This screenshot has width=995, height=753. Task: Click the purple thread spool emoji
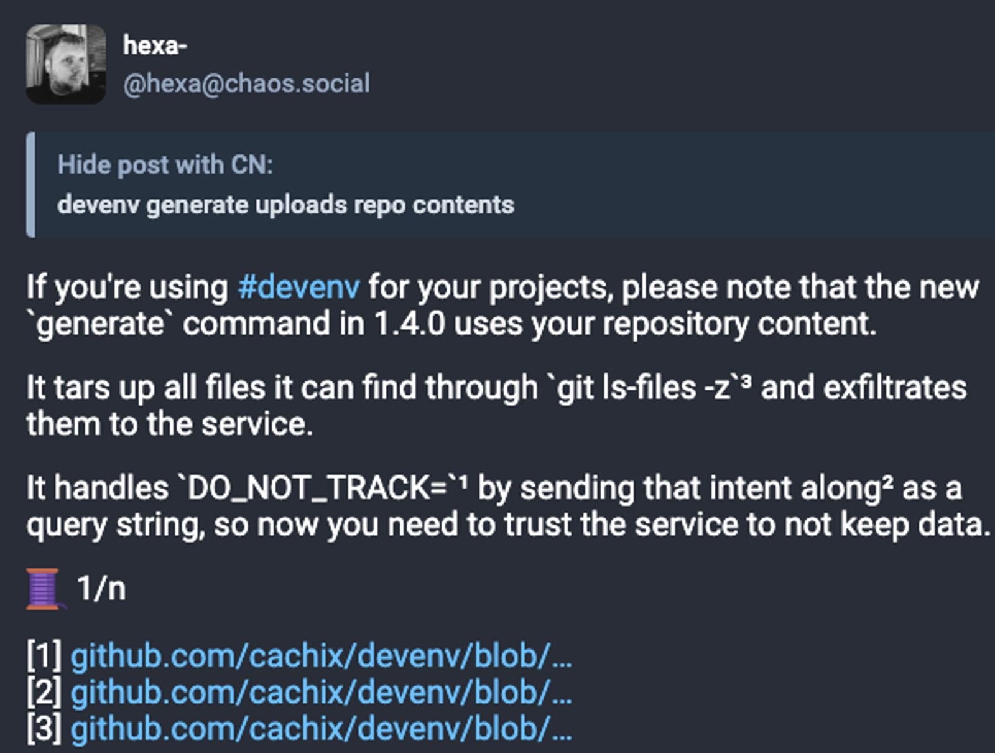pos(45,588)
